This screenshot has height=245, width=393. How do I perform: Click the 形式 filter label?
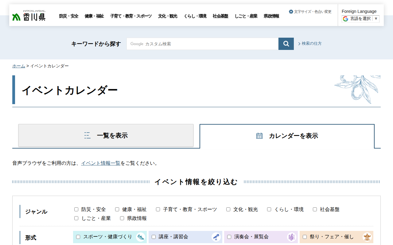pos(31,238)
